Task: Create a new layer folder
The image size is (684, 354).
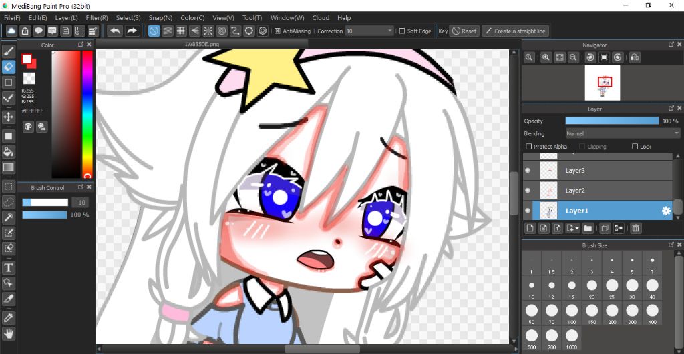Action: [588, 228]
